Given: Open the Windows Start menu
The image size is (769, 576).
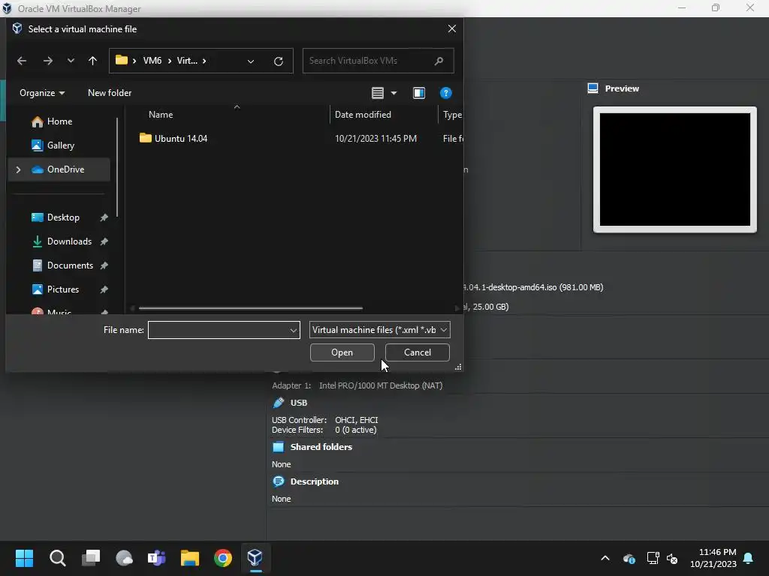Looking at the screenshot, I should pos(24,558).
